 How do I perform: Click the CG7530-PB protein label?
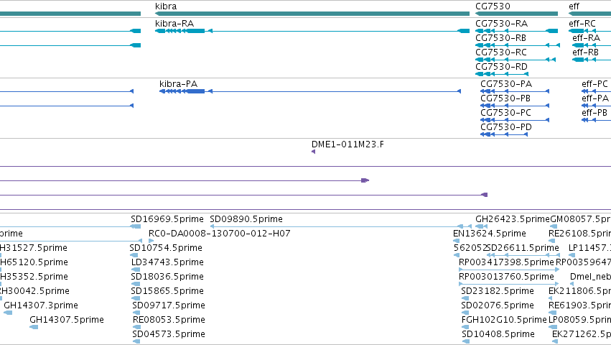point(505,98)
